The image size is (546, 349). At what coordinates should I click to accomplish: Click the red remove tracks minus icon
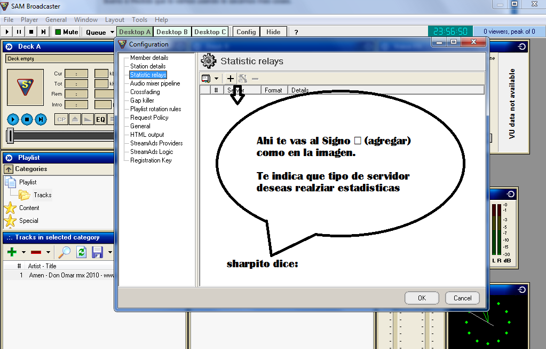tap(36, 252)
